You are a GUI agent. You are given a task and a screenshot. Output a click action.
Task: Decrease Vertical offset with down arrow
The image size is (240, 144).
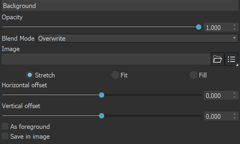234,118
